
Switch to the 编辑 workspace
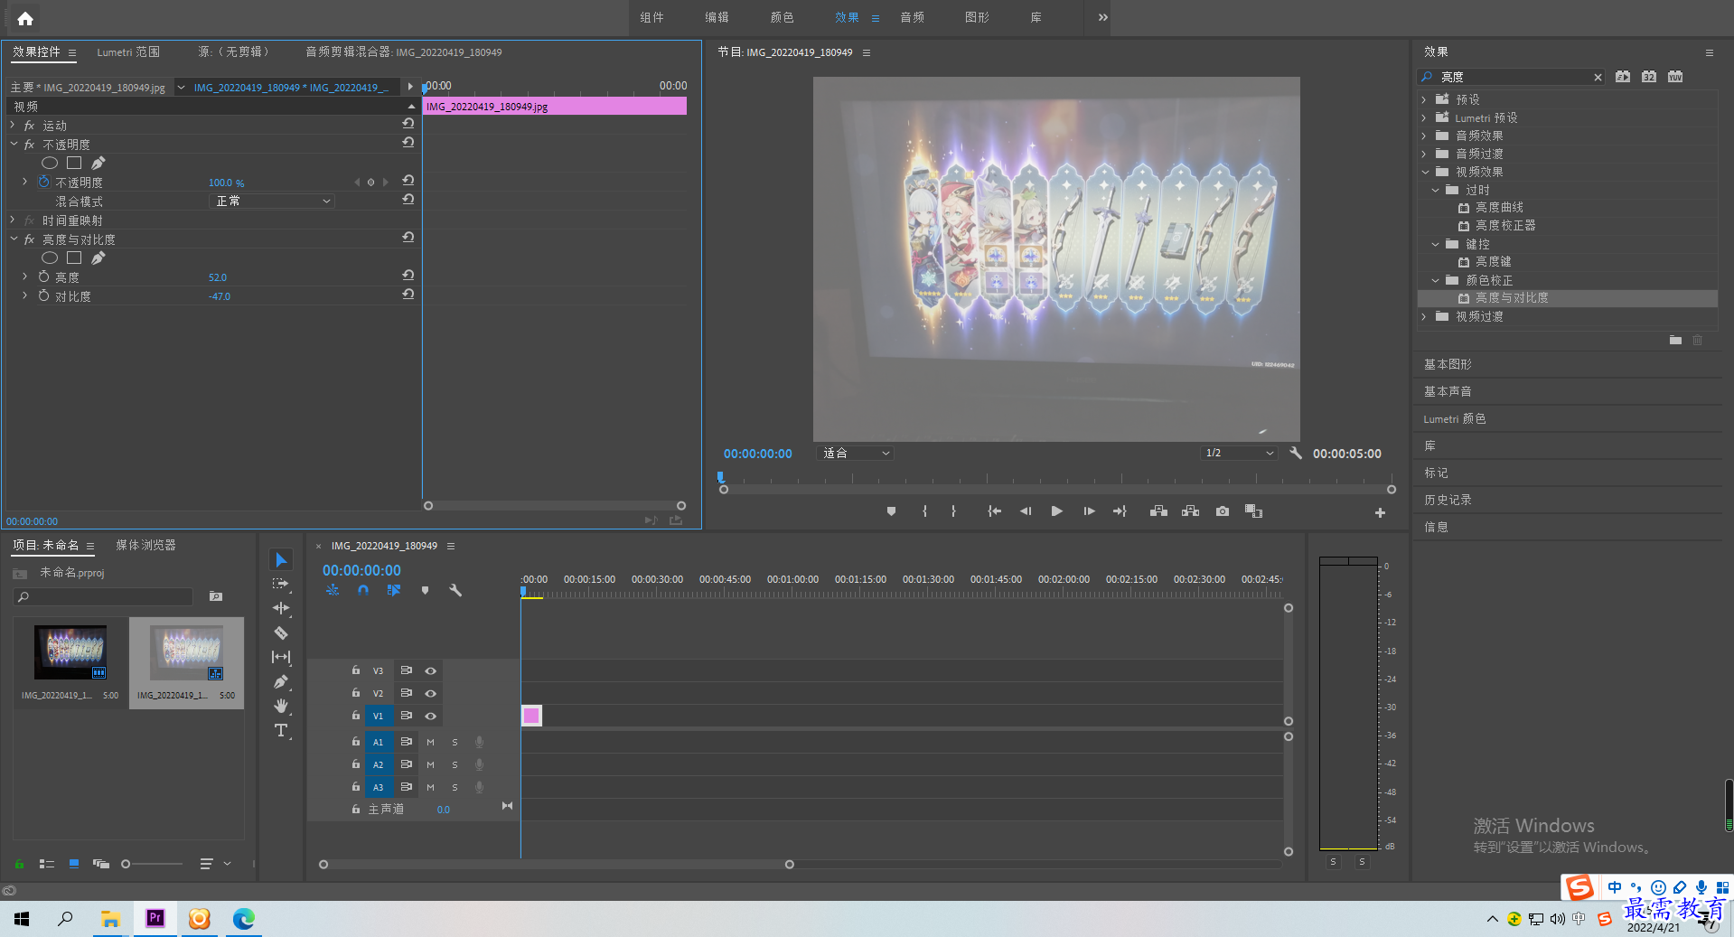click(x=717, y=17)
